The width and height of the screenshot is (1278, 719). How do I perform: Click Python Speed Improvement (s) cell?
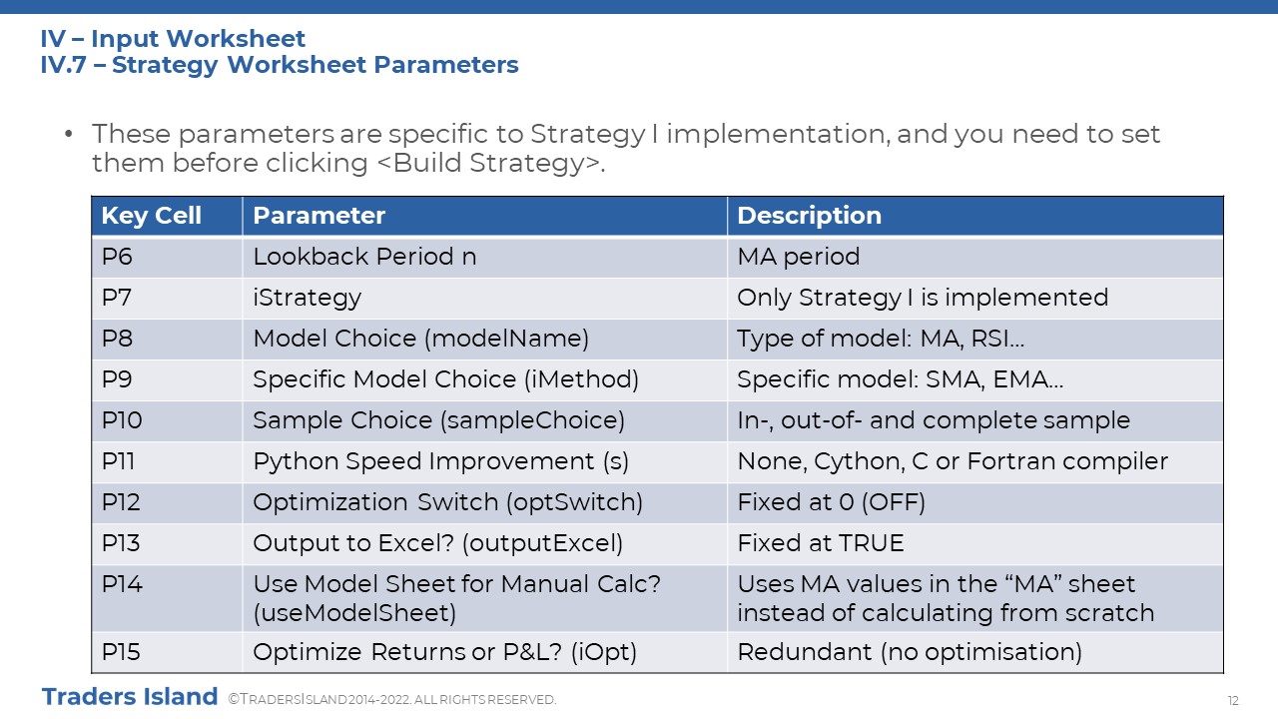(x=484, y=461)
